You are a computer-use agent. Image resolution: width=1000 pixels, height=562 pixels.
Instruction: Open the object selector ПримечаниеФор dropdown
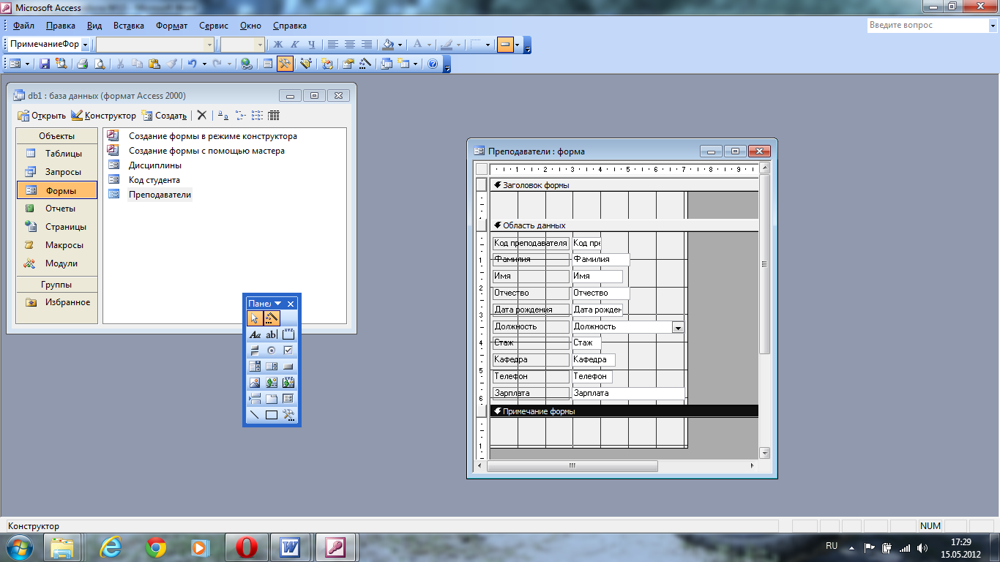[x=85, y=45]
